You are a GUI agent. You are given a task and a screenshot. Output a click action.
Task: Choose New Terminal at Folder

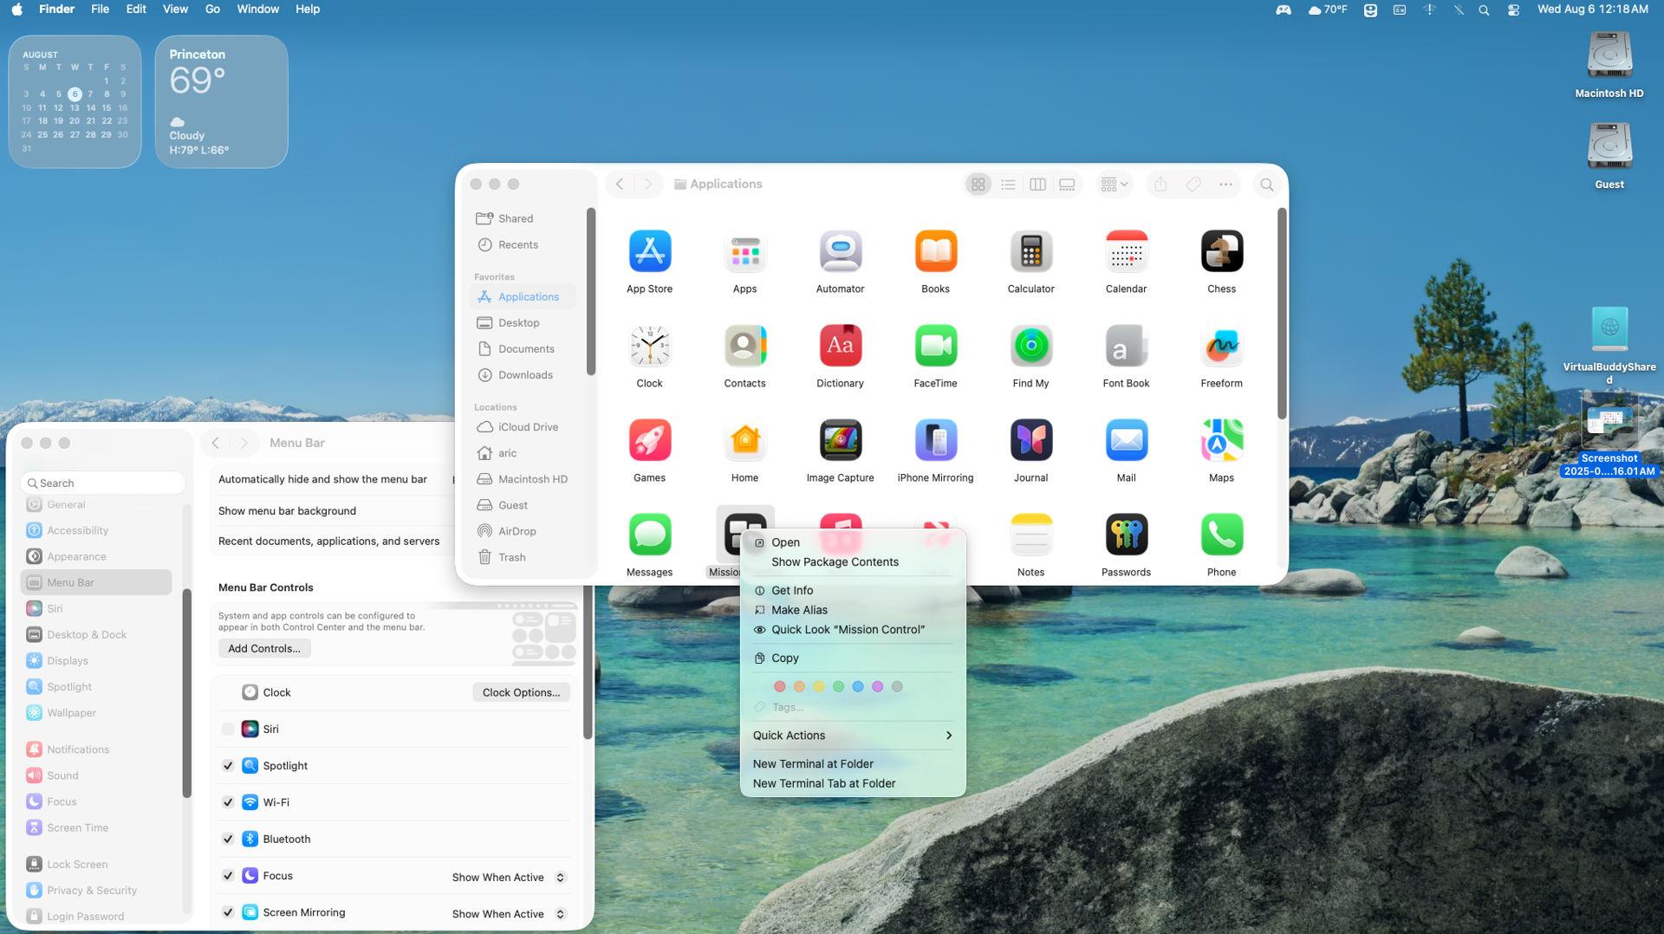point(853,764)
